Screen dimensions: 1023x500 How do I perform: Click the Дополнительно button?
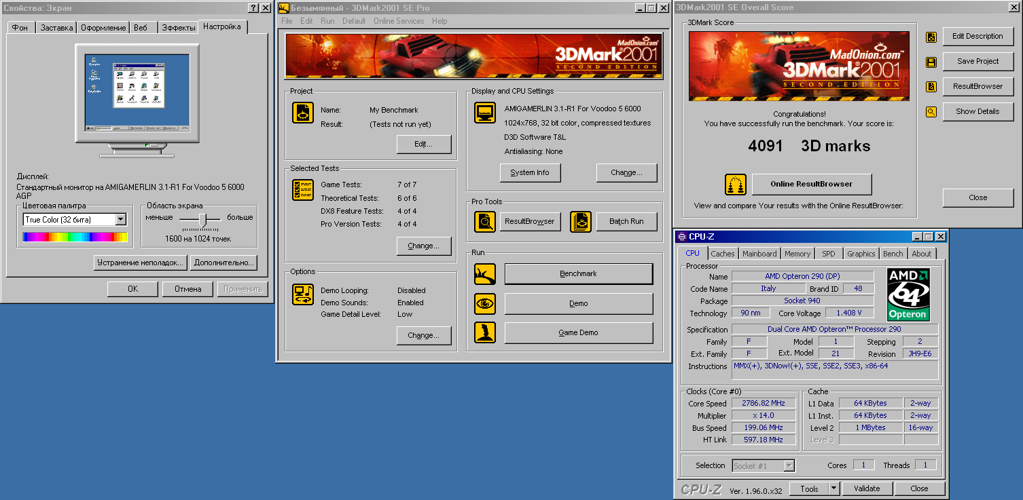tap(223, 263)
